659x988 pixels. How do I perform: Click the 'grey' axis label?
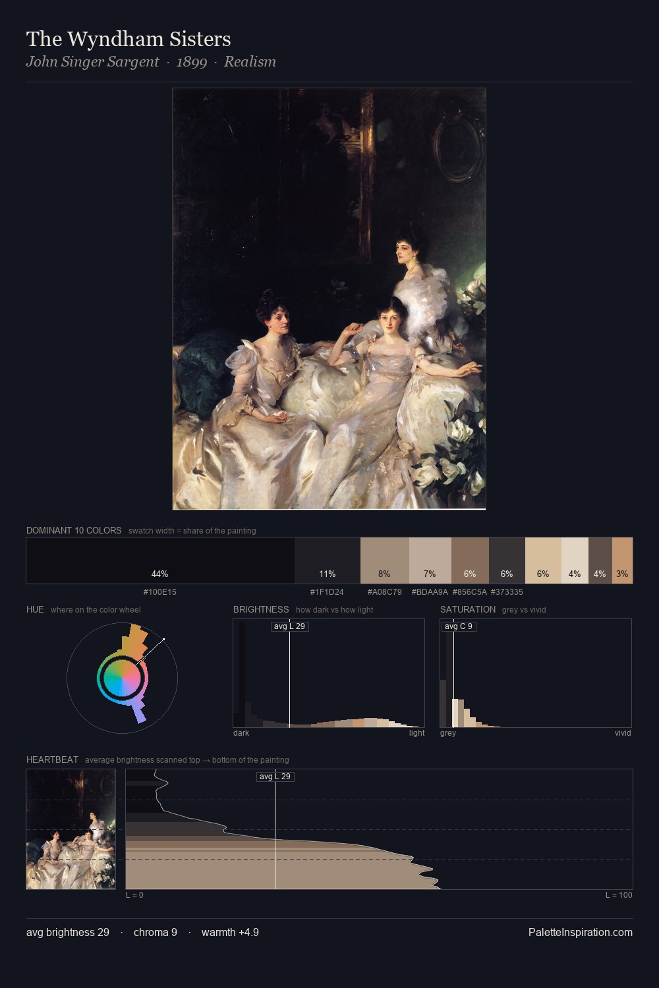coord(448,733)
